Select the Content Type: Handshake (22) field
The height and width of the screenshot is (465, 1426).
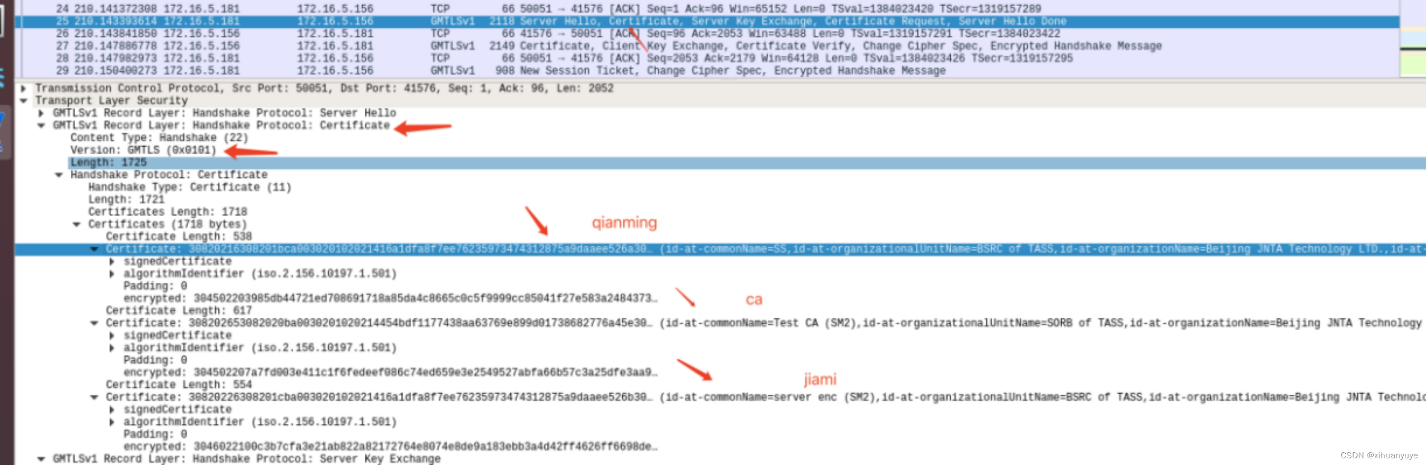coord(159,138)
